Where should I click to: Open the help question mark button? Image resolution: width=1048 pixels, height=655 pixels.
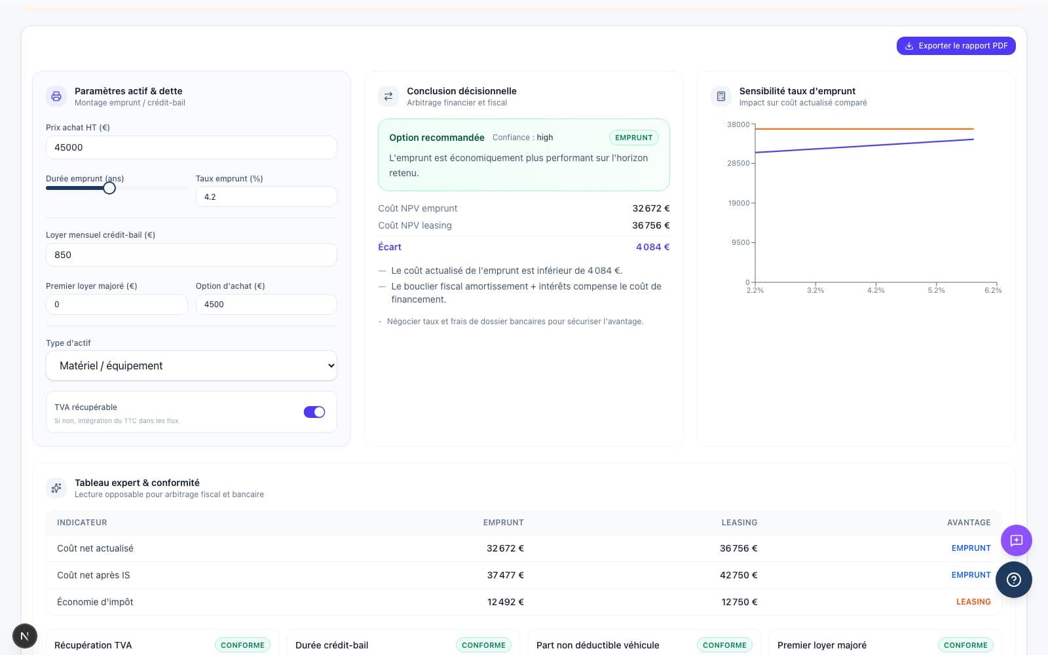pyautogui.click(x=1013, y=580)
